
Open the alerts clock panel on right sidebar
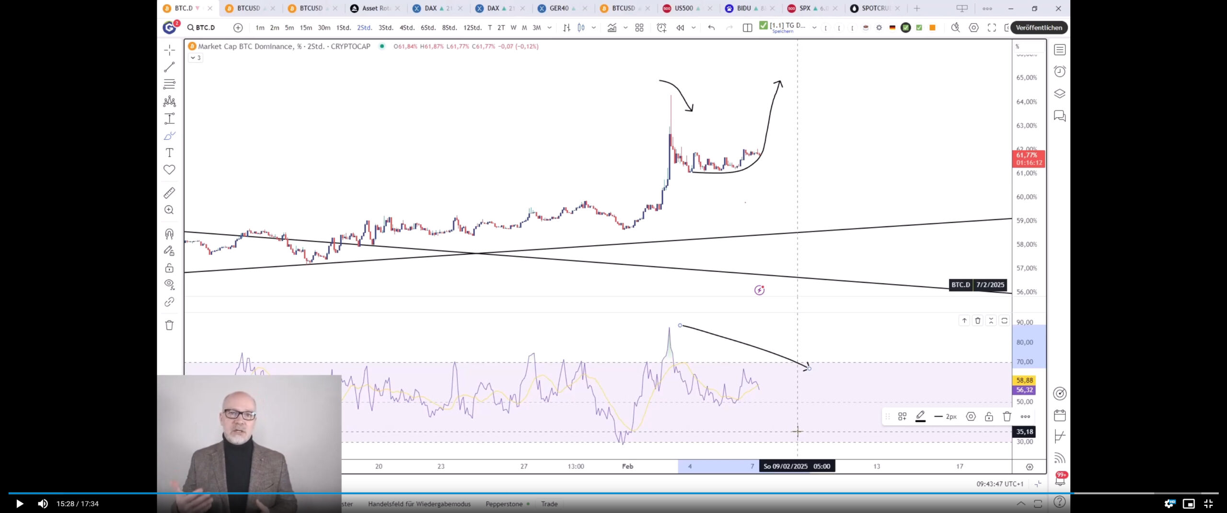pos(1059,71)
